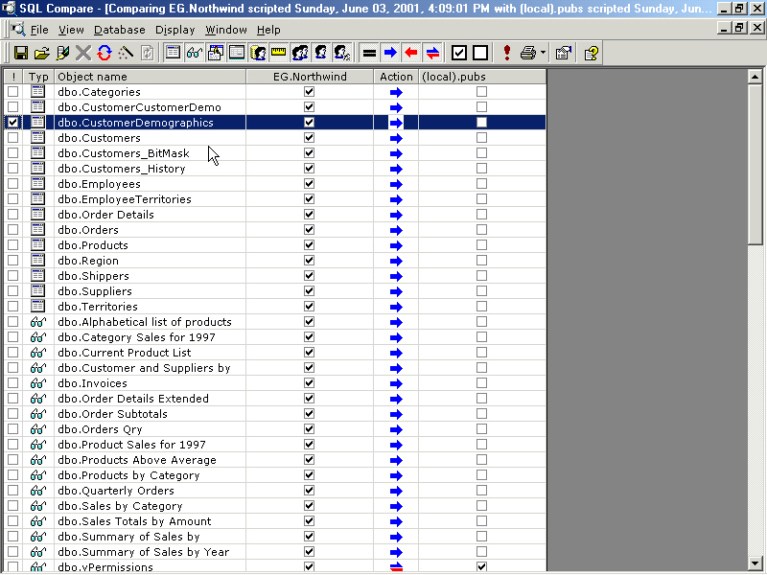Viewport: 767px width, 575px height.
Task: Select dbo.Category Sales for 1997 row
Action: 274,337
